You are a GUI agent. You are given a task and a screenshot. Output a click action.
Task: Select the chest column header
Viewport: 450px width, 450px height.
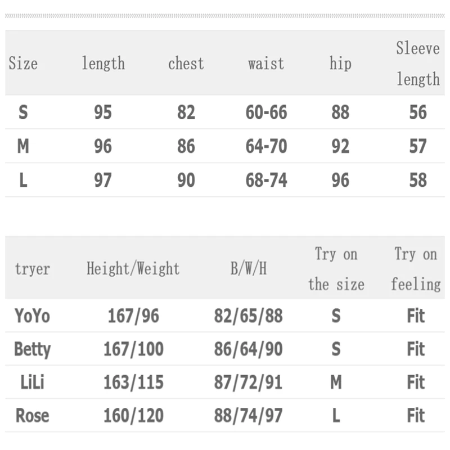coord(186,64)
